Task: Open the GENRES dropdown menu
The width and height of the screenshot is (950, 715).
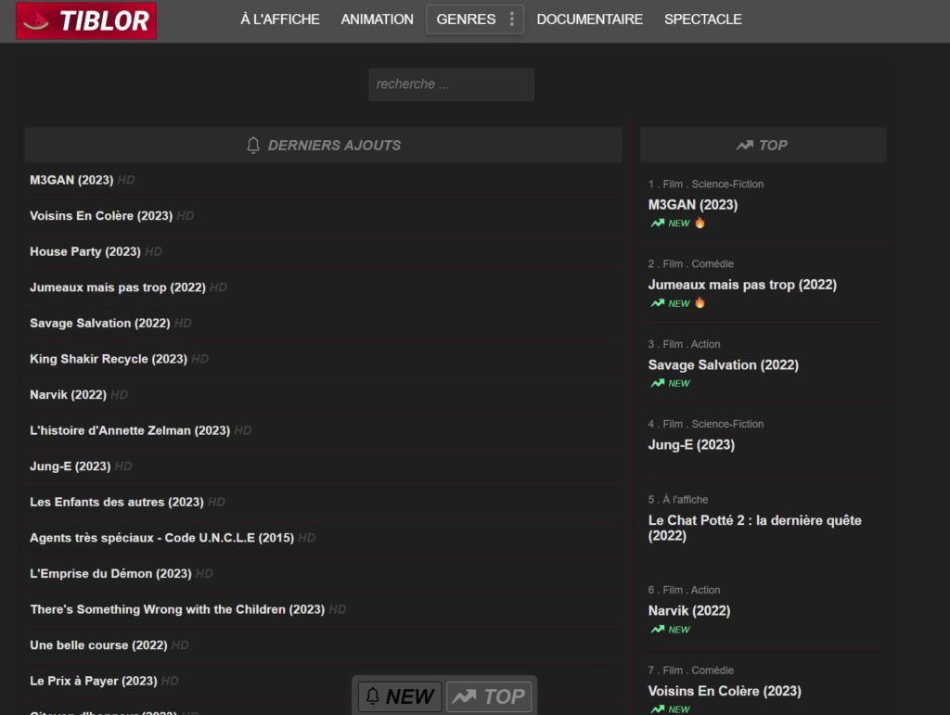Action: point(466,19)
